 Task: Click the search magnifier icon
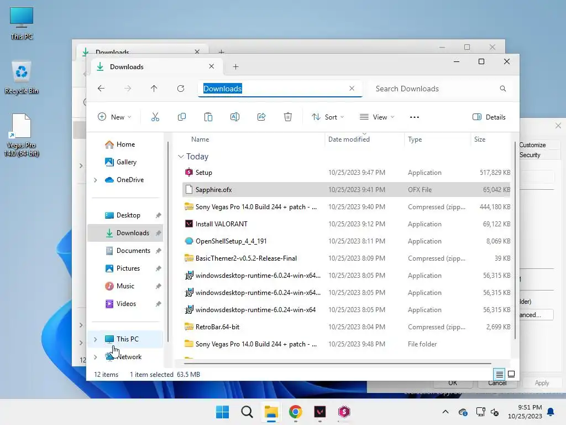(503, 89)
